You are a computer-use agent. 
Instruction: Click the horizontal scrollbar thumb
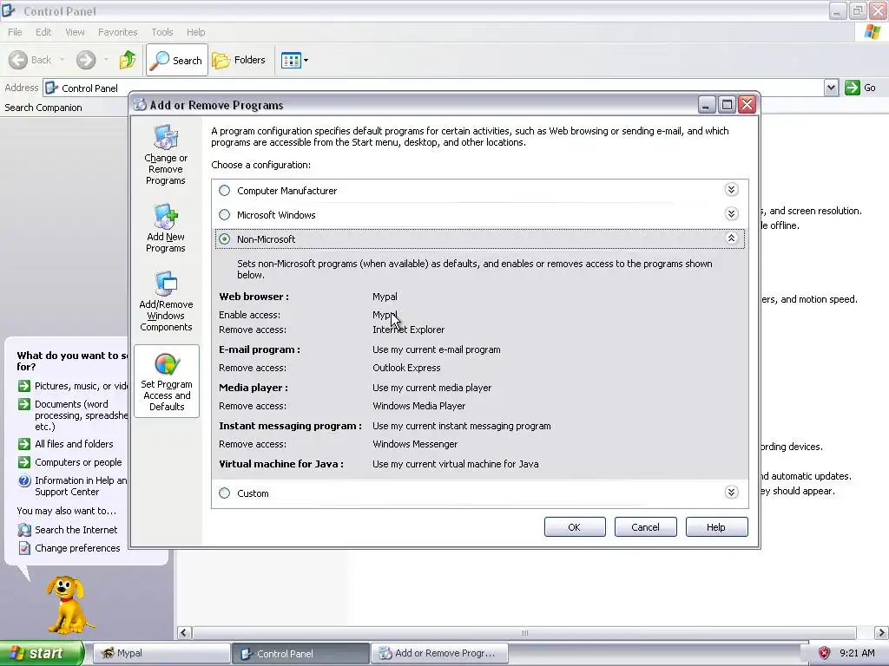[524, 632]
